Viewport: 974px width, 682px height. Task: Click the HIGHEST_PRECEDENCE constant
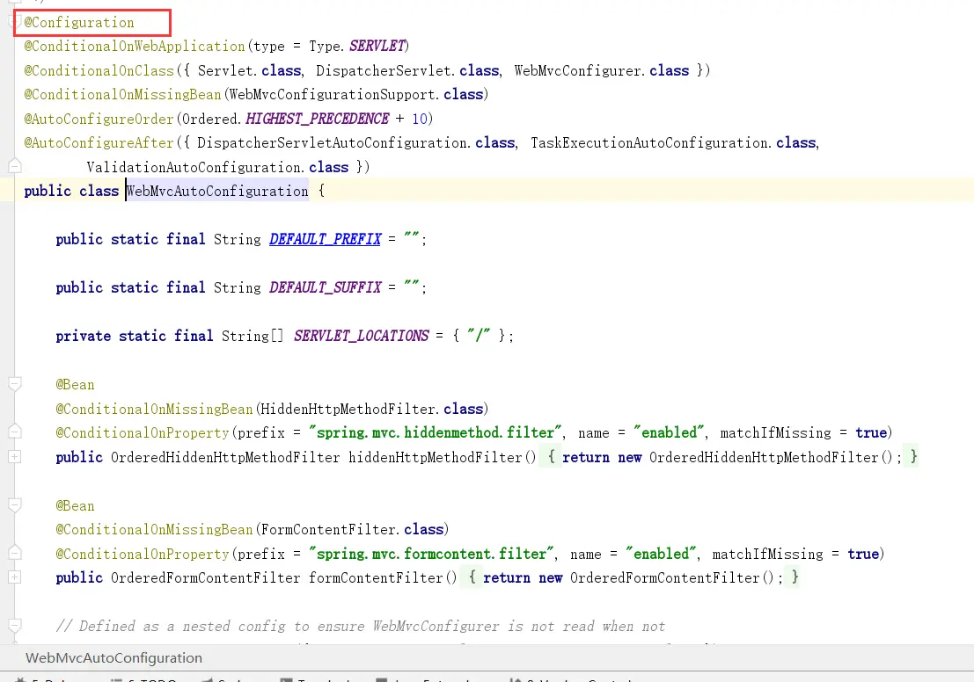tap(317, 119)
